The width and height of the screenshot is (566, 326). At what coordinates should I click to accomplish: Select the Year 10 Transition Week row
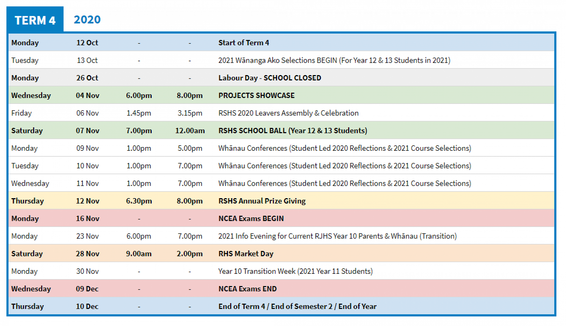[x=295, y=271]
